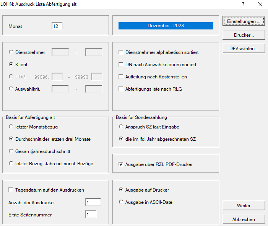Click the Drucker... button
This screenshot has height=226, width=268.
244,35
